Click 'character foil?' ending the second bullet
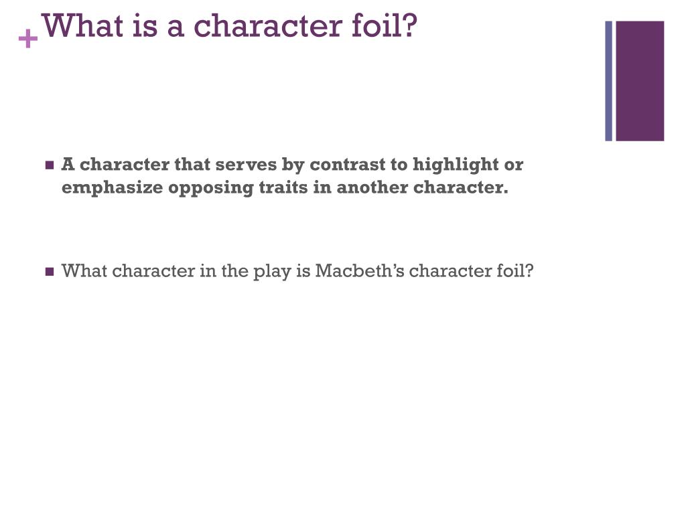 click(x=471, y=271)
